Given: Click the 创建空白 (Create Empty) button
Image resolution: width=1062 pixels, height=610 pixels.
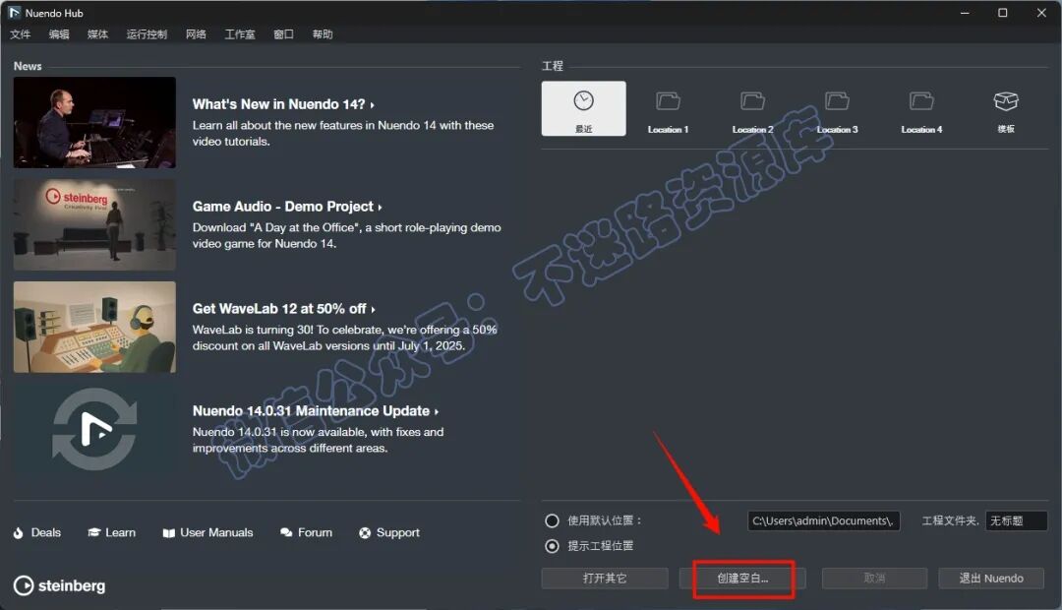Looking at the screenshot, I should click(743, 579).
